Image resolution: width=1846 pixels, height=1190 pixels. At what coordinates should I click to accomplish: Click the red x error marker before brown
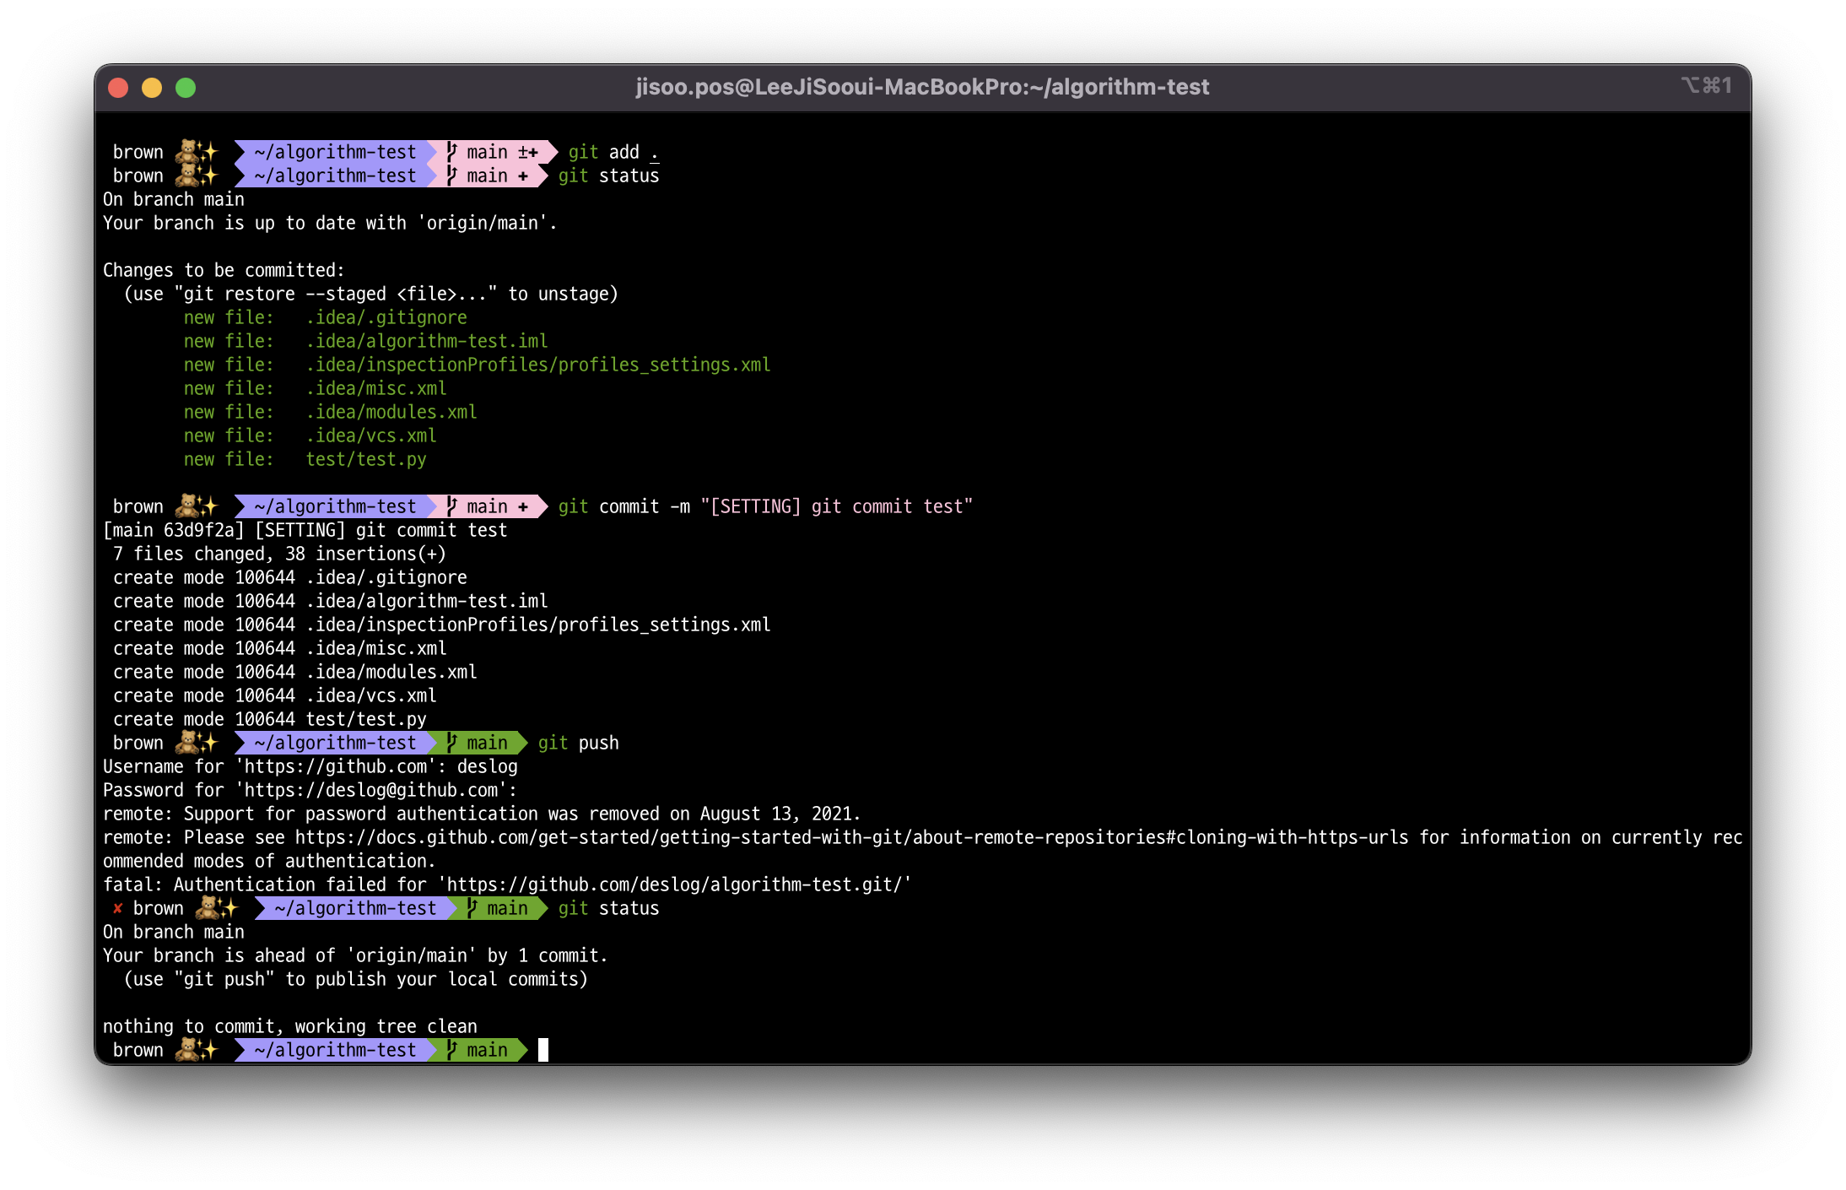[117, 908]
